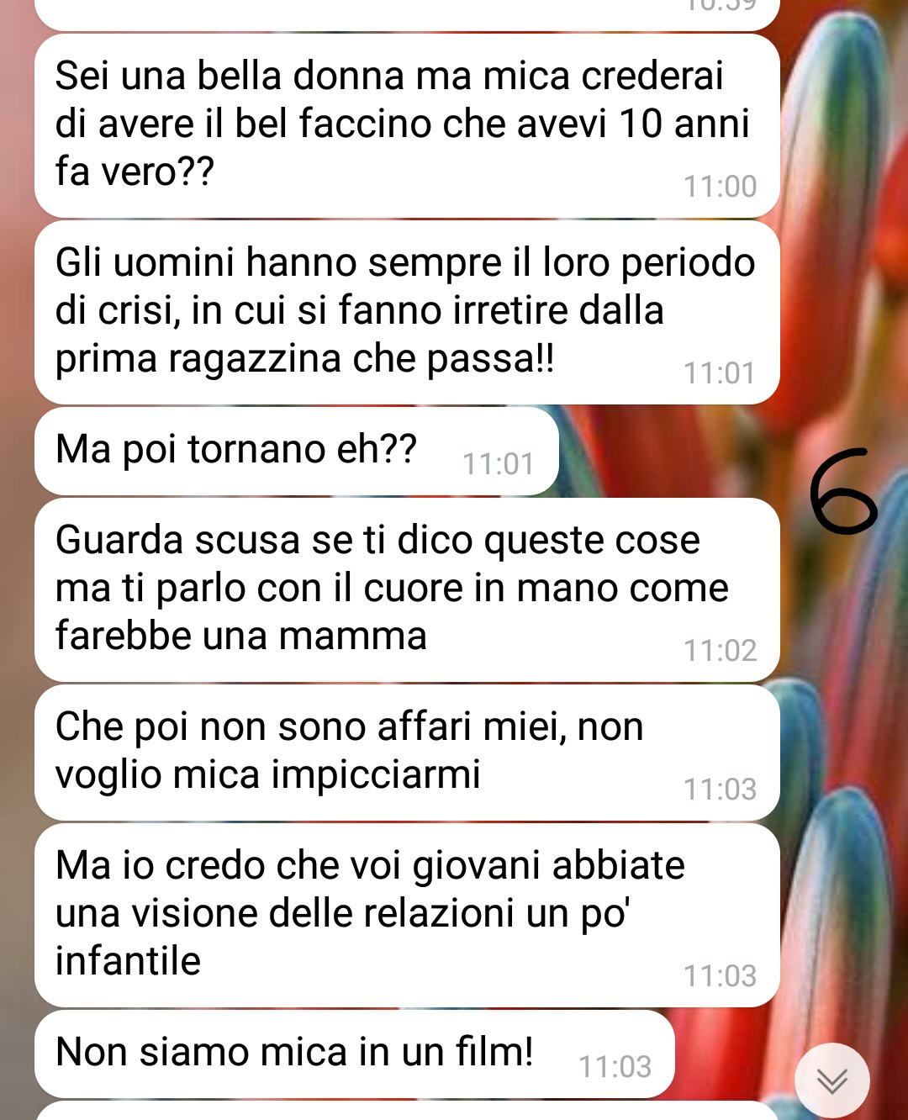
Task: Select the message starting "Sei una bella donna"
Action: (x=407, y=126)
